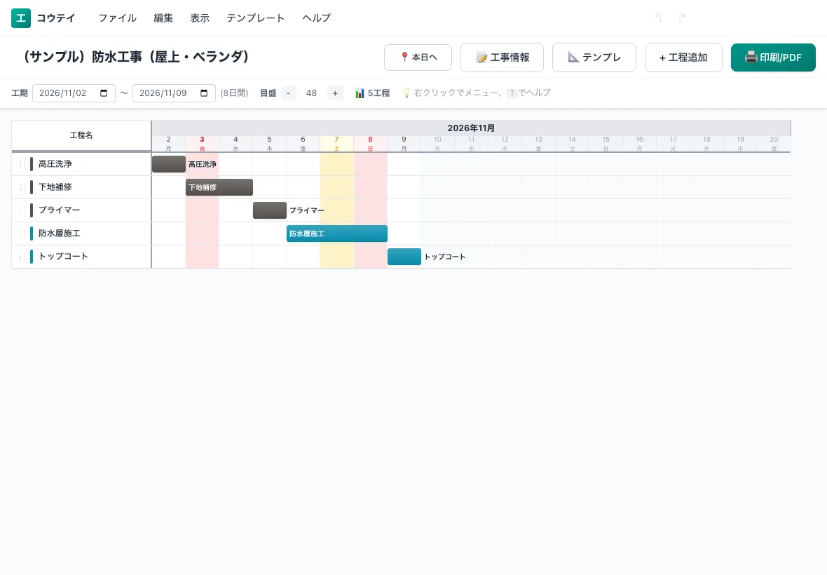
Task: Open the ファイル menu
Action: [x=117, y=18]
